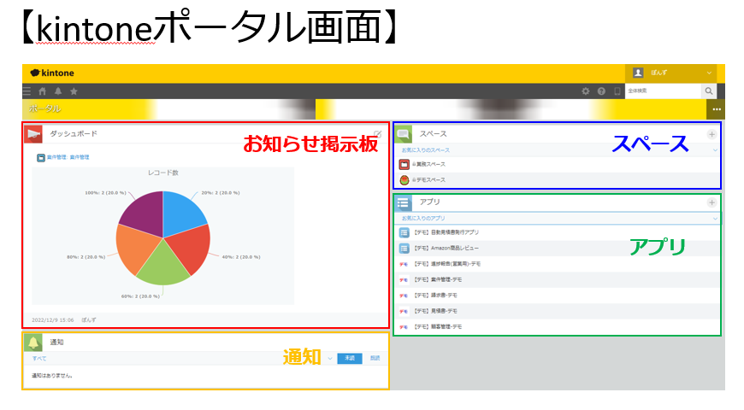Expand the お気に入りのスペース chevron
This screenshot has height=410, width=744.
(x=715, y=150)
